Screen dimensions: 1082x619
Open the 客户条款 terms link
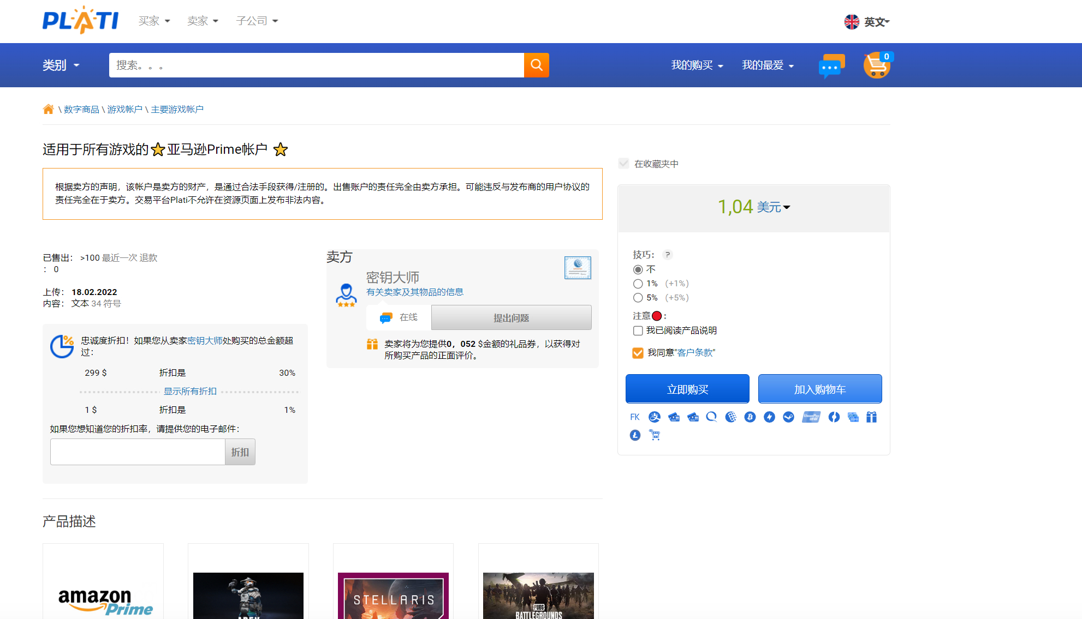point(695,353)
